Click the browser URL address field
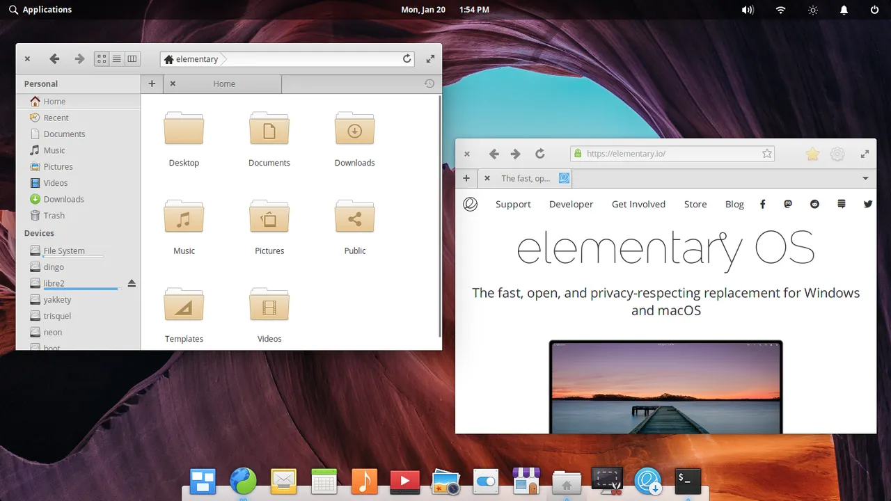Screen dimensions: 891x501 [x=672, y=154]
